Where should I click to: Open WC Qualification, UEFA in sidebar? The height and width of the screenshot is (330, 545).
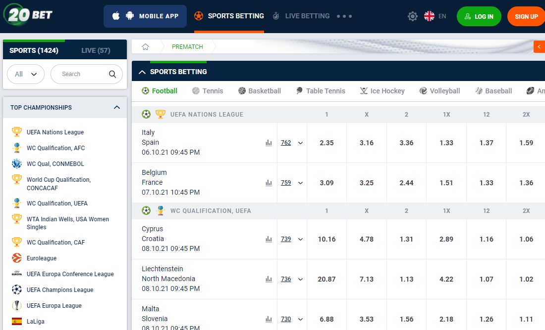(57, 203)
